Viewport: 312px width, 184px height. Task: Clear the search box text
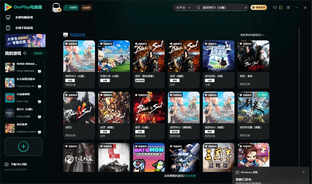246,7
